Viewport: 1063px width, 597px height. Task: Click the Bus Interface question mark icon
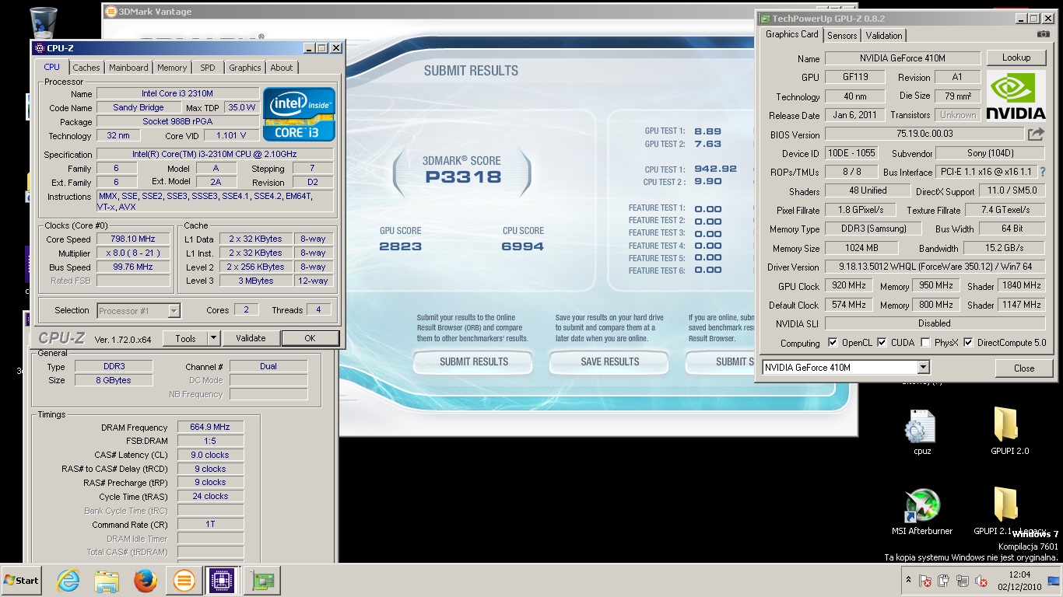tap(1043, 172)
